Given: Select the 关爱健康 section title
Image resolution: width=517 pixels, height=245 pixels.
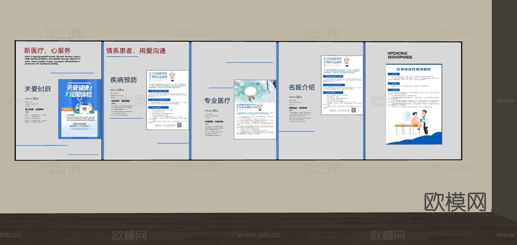Looking at the screenshot, I should [38, 89].
